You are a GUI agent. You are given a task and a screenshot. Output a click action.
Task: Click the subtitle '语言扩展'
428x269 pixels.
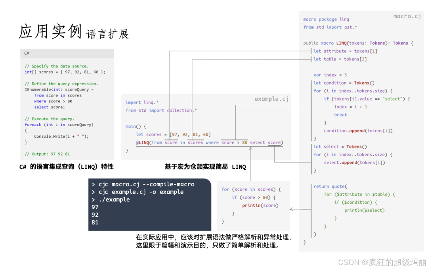click(x=107, y=34)
